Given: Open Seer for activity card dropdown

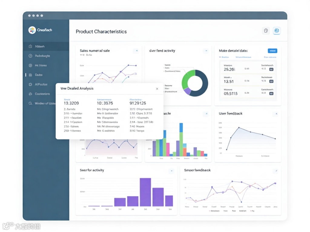Looking at the screenshot, I should 172,171.
